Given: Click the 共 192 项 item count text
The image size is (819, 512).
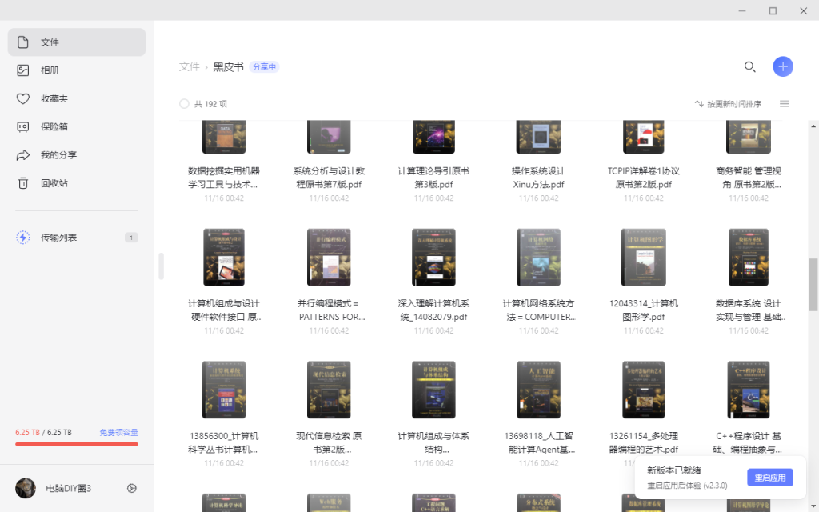Looking at the screenshot, I should coord(210,104).
